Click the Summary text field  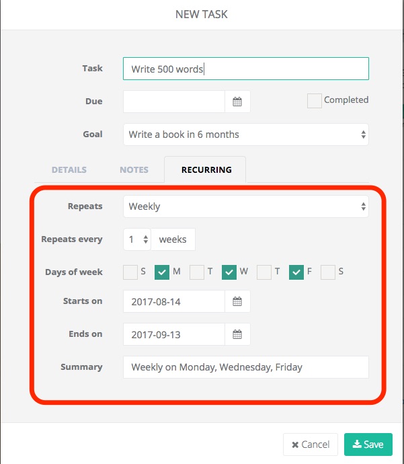(245, 367)
